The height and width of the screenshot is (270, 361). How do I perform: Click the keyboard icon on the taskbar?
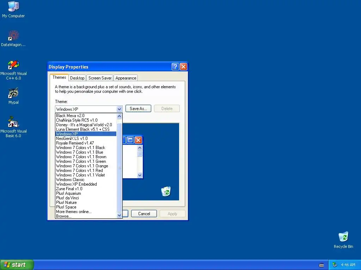tap(322, 265)
